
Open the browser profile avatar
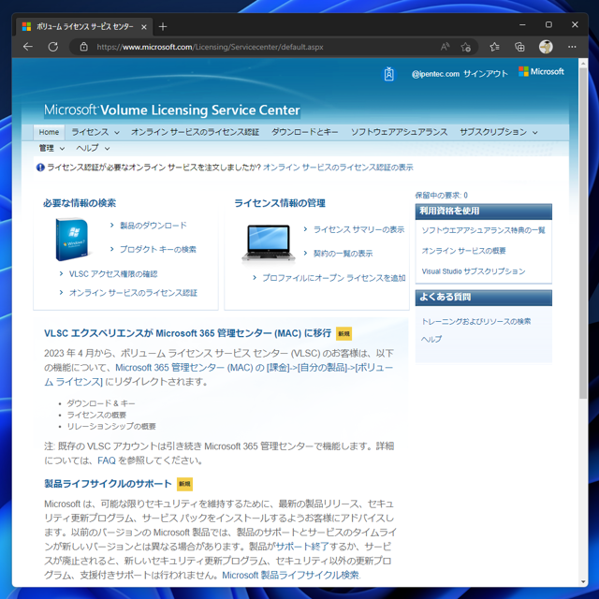[546, 47]
